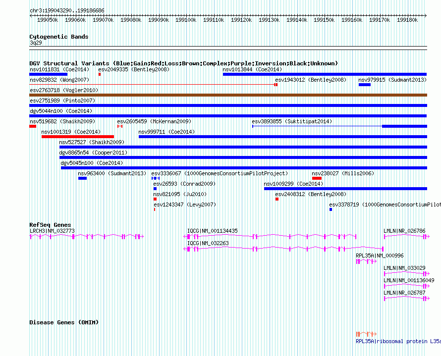
Task: Click the 199140k ruler tick label
Action: [x=297, y=20]
